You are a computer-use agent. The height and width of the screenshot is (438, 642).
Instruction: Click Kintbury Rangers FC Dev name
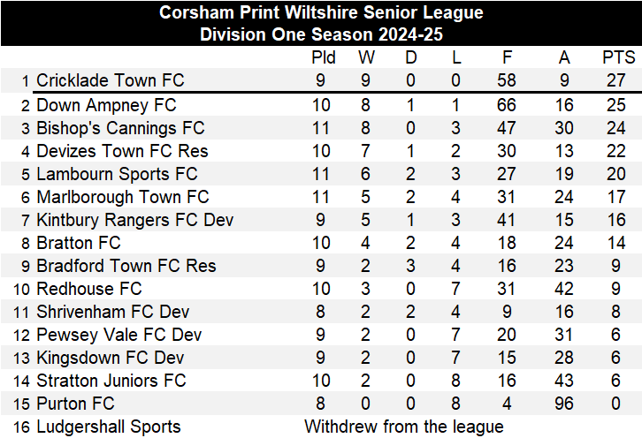[x=134, y=220]
